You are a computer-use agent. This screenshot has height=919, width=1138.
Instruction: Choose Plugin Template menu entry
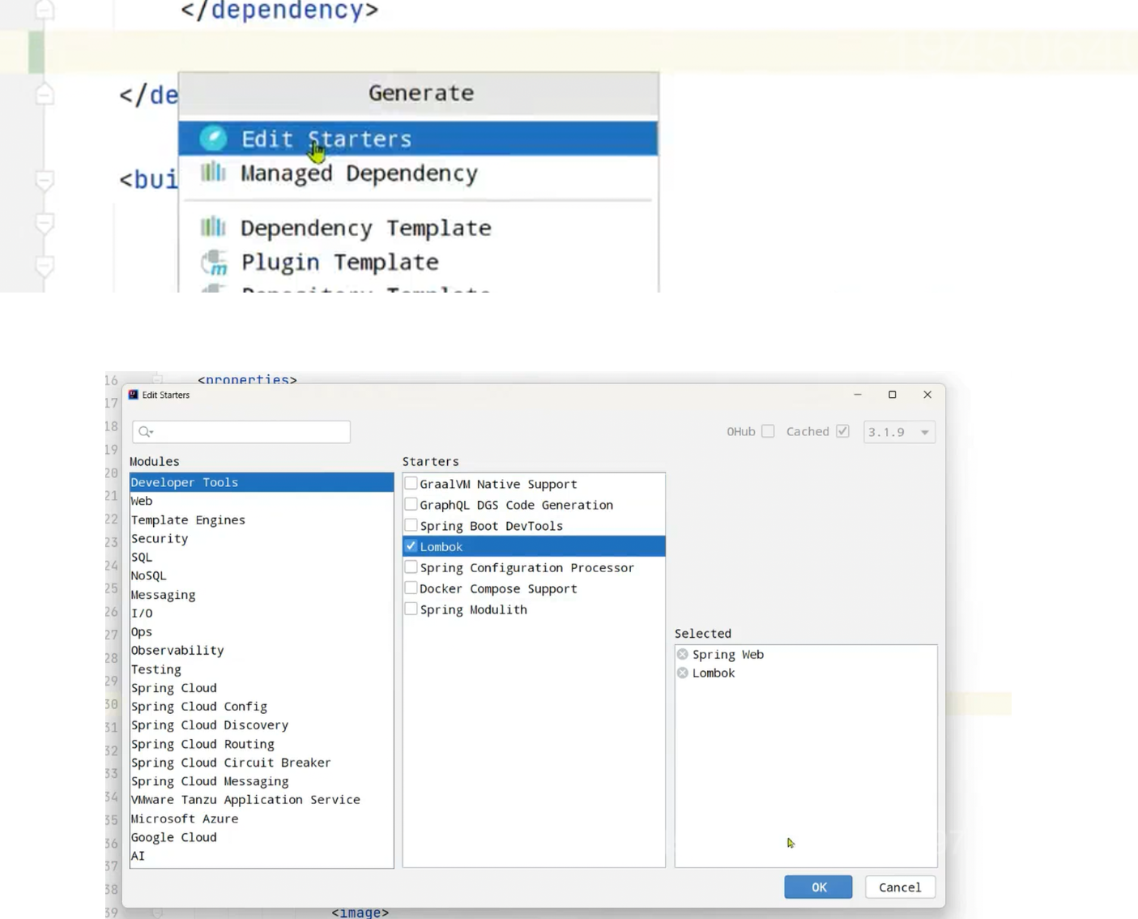(x=418, y=262)
